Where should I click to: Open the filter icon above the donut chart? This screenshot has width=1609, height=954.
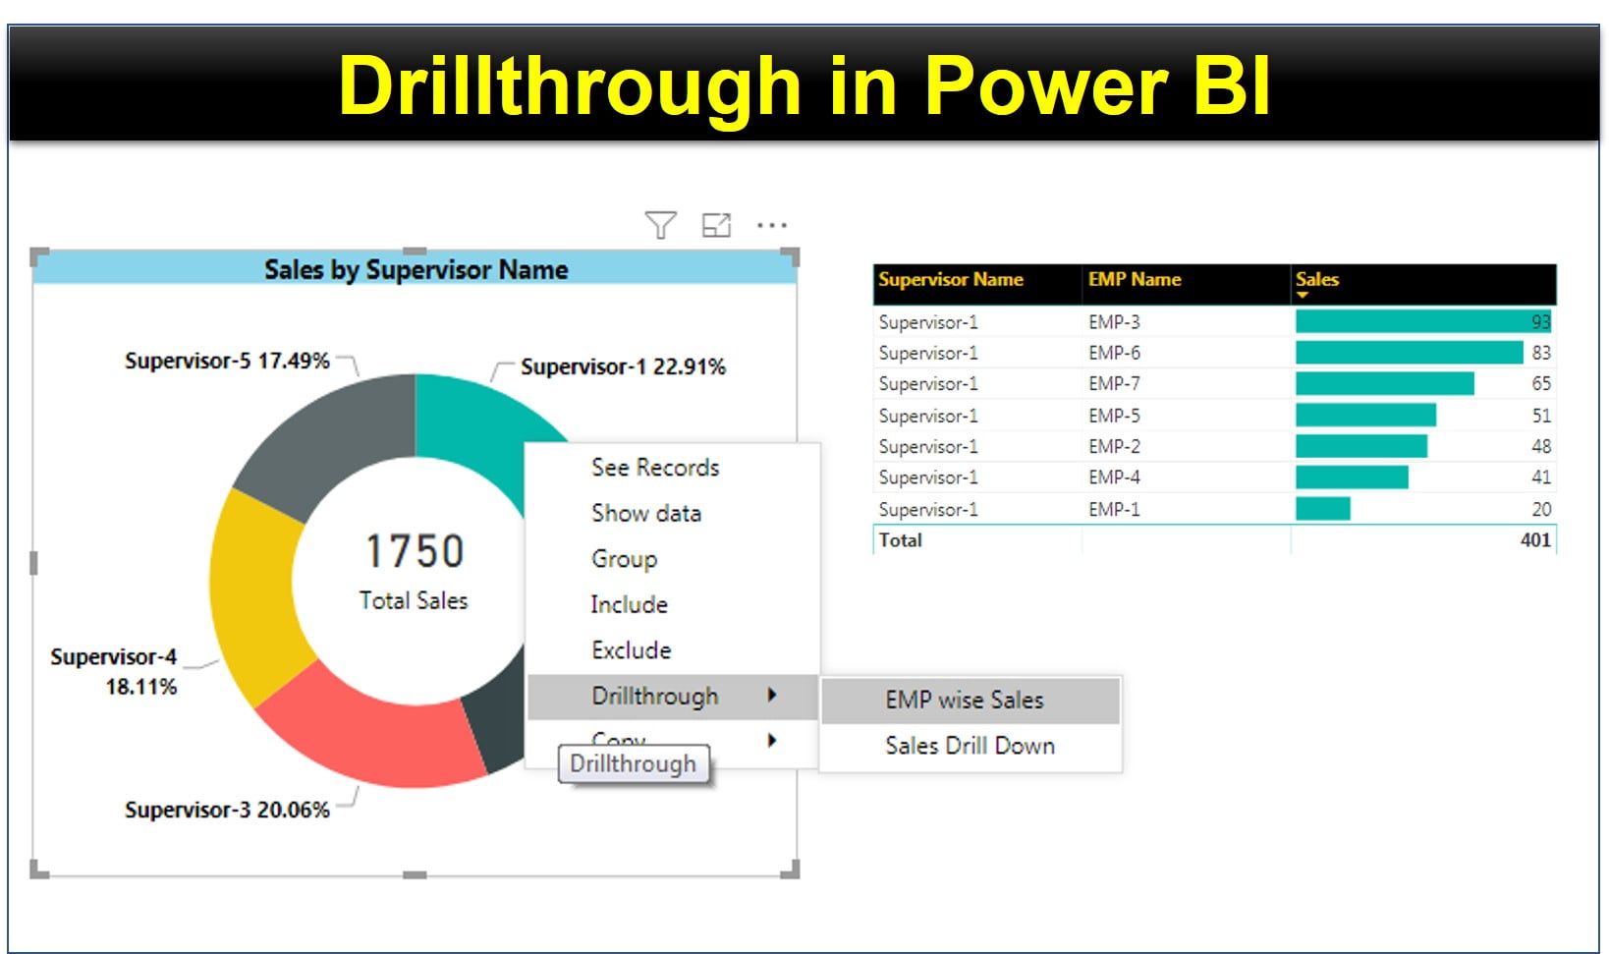[660, 225]
